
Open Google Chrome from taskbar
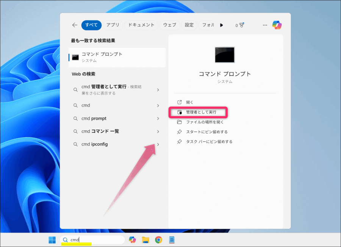158,240
